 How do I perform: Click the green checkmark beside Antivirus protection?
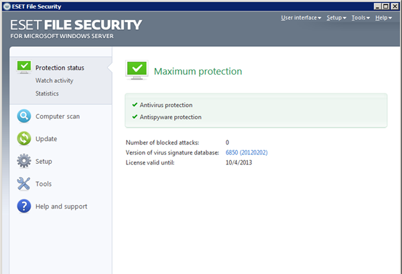click(135, 105)
